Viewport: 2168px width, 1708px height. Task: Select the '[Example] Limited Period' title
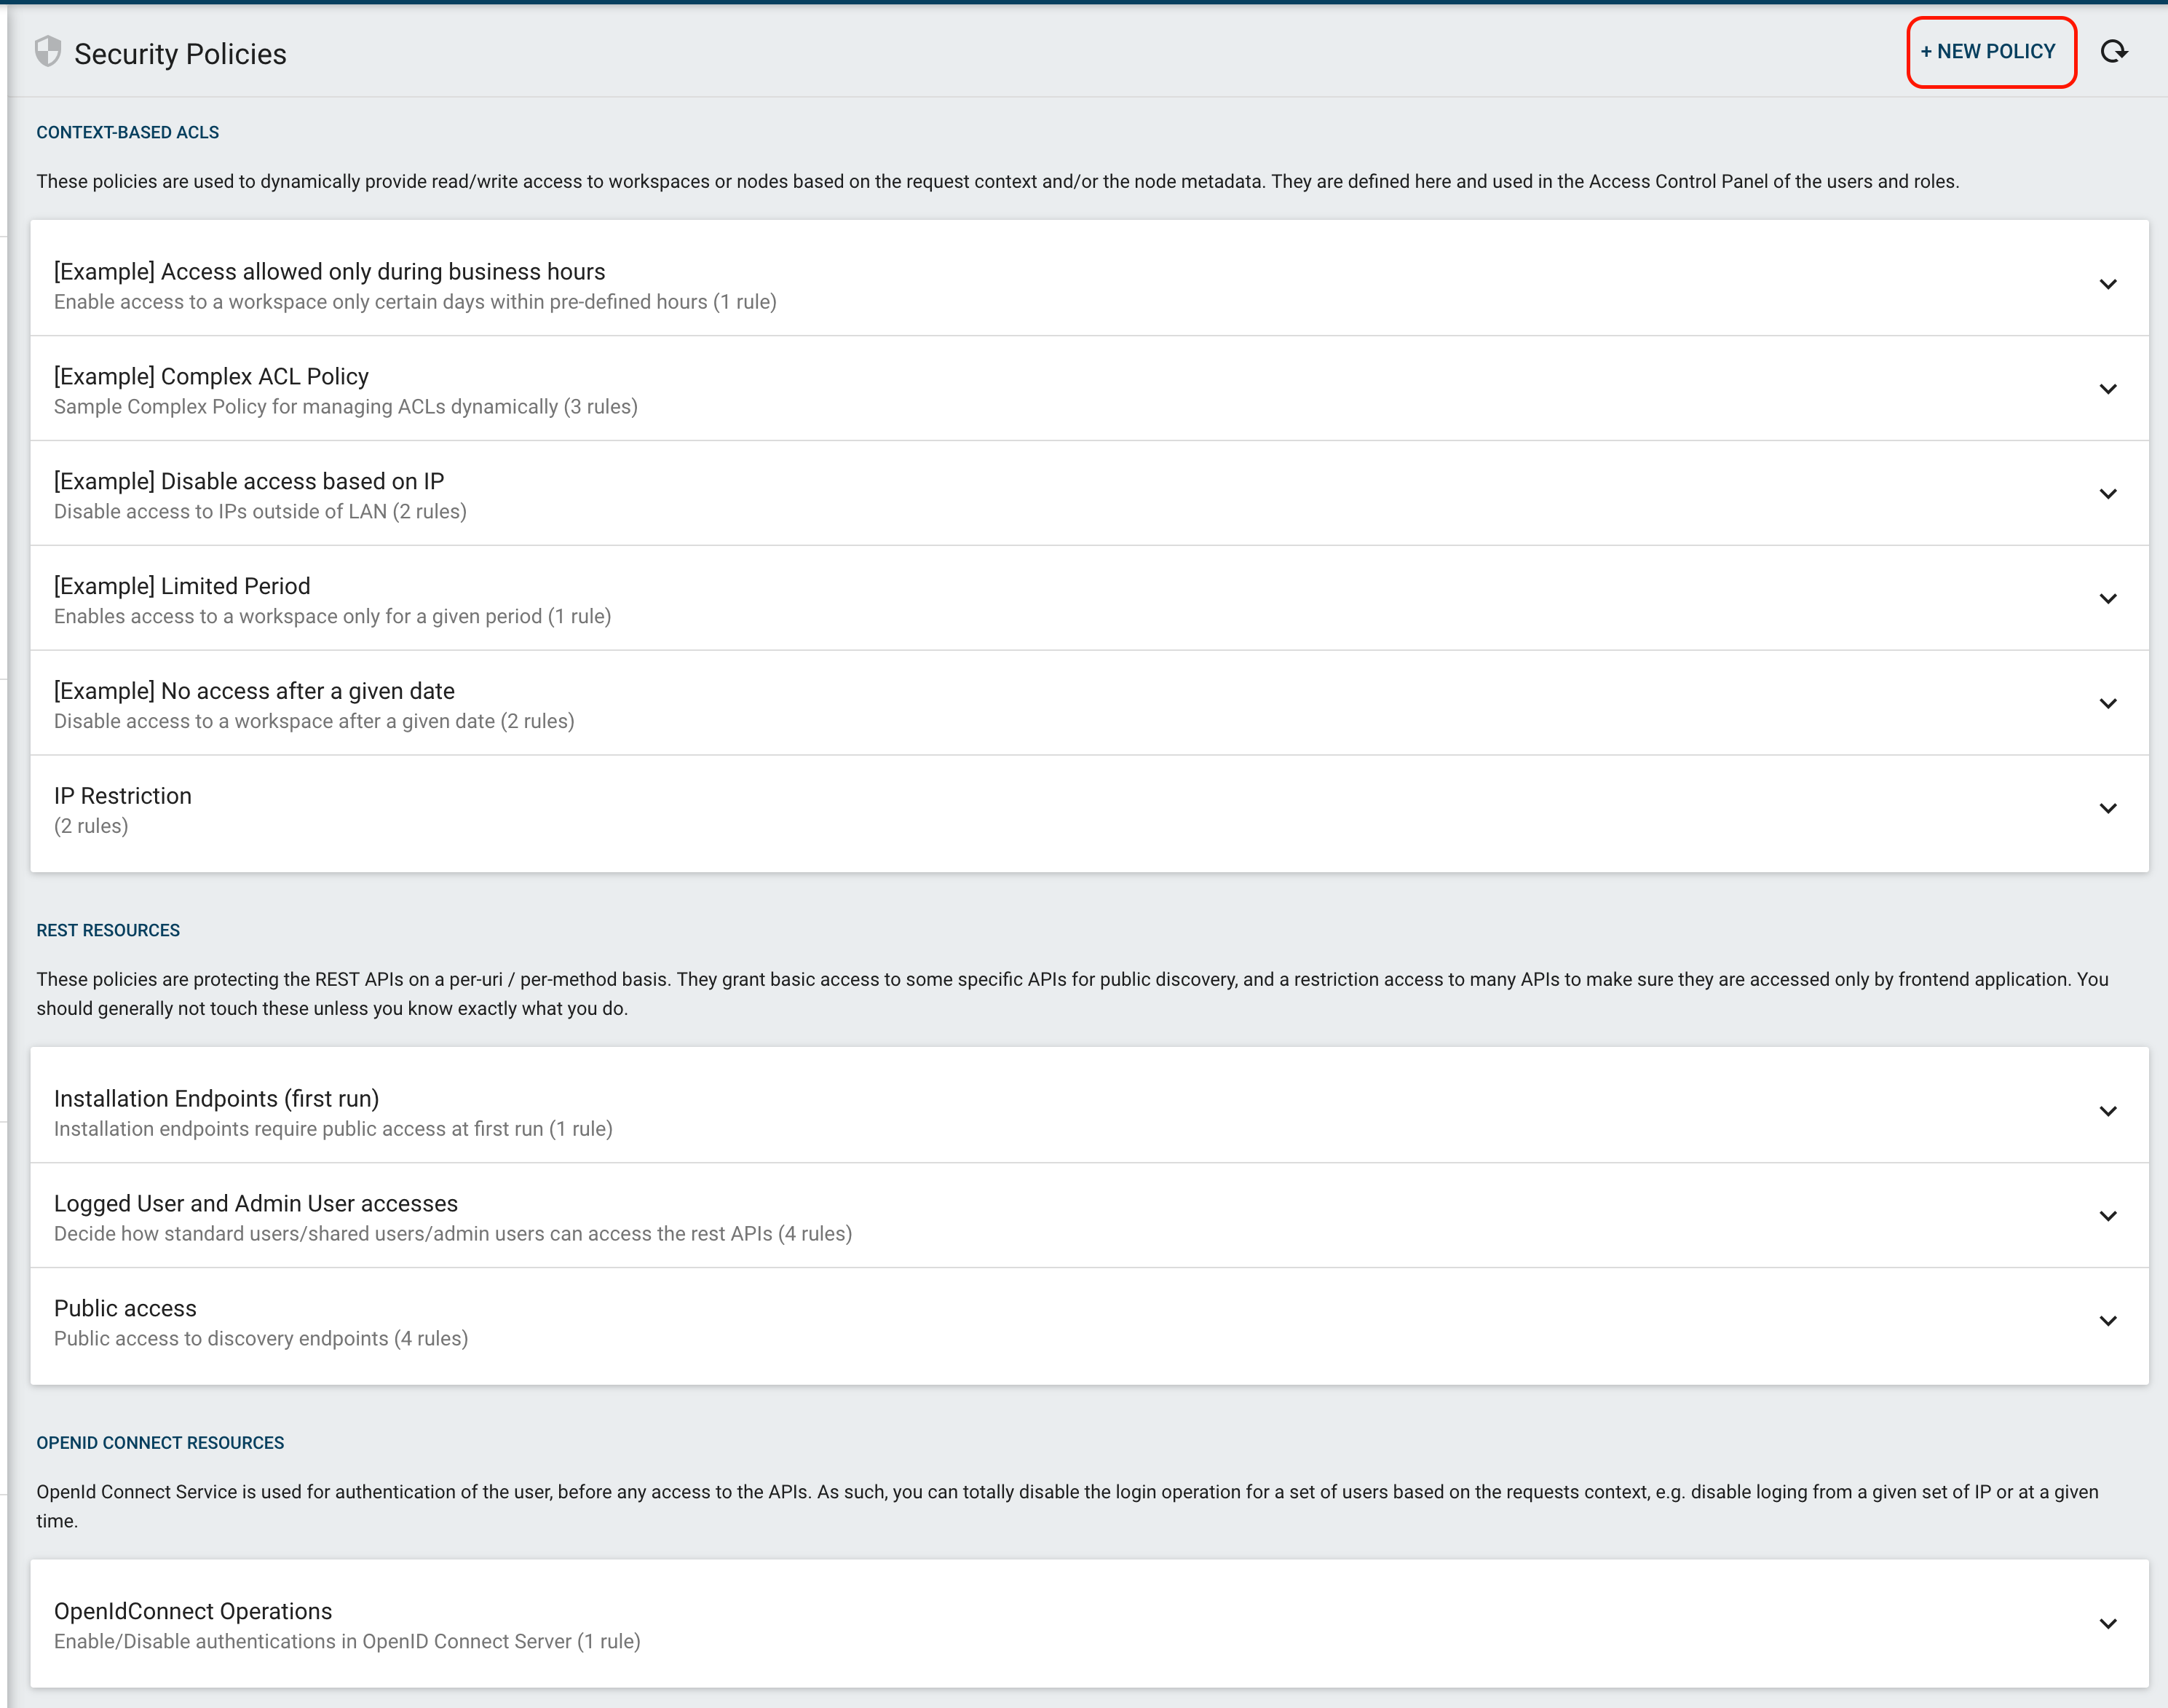182,586
